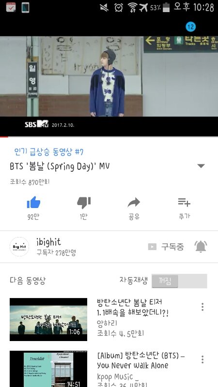Expand video description with down arrow
This screenshot has height=387, width=218.
201,166
